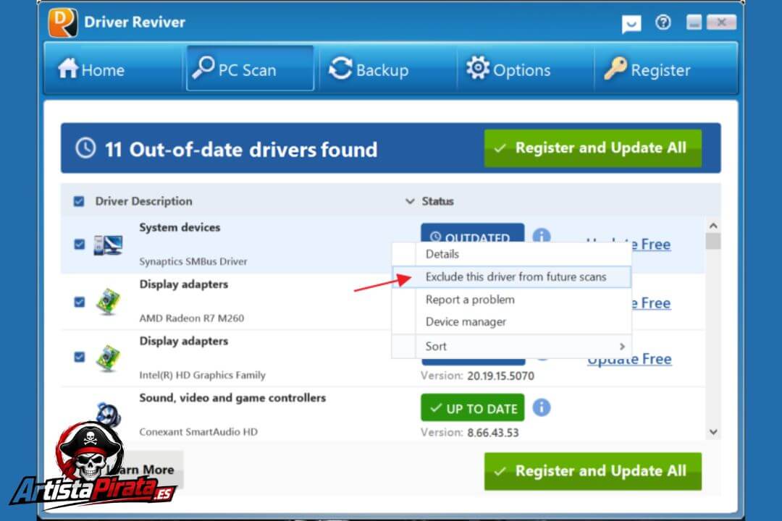Click info icon next to OUTDATED badge
This screenshot has width=782, height=521.
tap(542, 235)
